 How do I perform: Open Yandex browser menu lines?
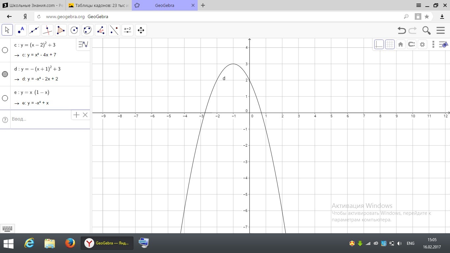(419, 5)
